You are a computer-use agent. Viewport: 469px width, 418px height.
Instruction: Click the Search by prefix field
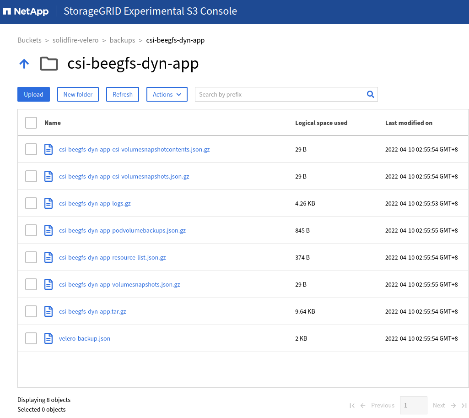[286, 94]
